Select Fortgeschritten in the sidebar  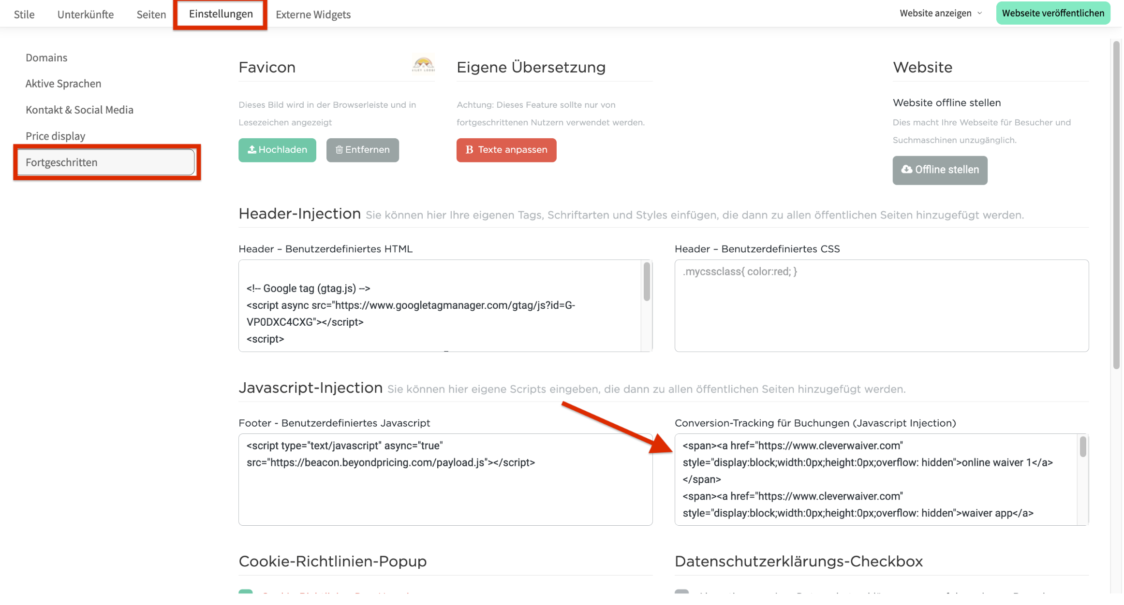pos(61,162)
